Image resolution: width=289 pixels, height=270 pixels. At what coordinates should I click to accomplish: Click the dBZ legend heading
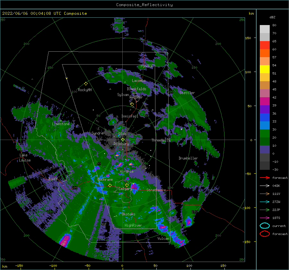(x=272, y=17)
